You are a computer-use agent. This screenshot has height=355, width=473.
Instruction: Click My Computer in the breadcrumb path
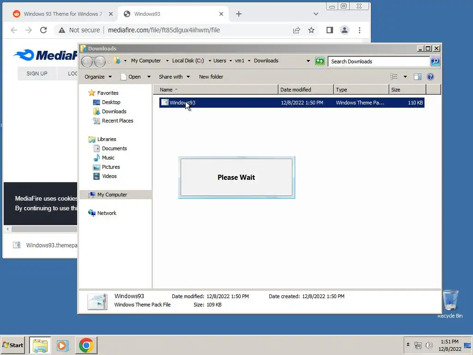point(146,61)
